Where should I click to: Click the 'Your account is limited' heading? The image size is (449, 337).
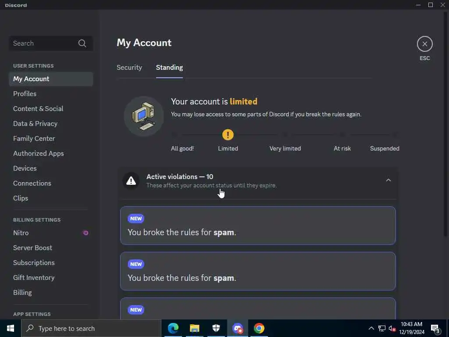click(x=214, y=101)
